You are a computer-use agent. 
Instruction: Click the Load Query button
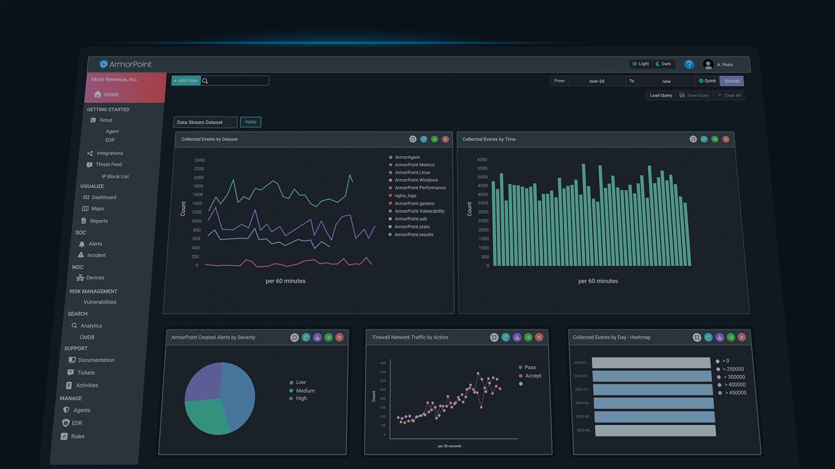661,96
